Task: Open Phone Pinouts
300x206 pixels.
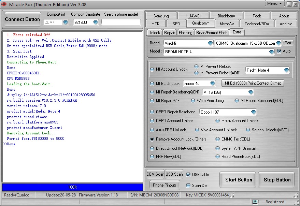Action: [165, 185]
